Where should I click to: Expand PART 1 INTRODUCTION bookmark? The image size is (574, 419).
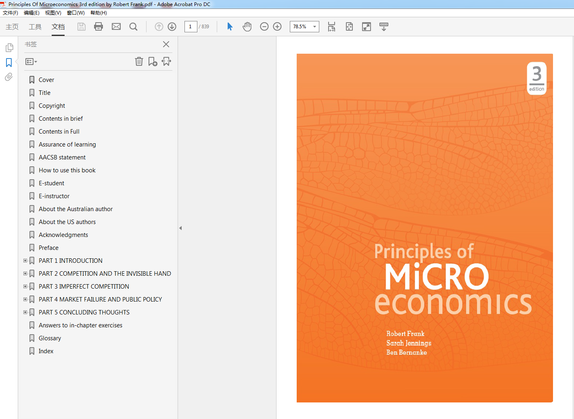point(25,261)
